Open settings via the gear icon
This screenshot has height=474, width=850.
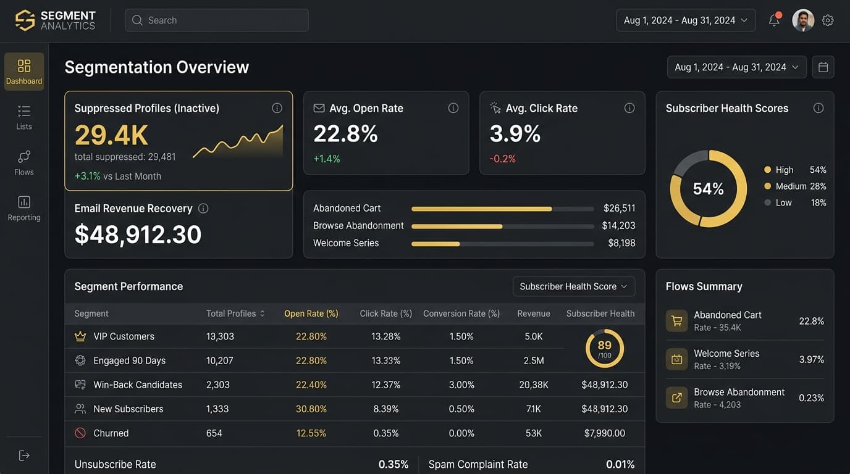(x=828, y=20)
